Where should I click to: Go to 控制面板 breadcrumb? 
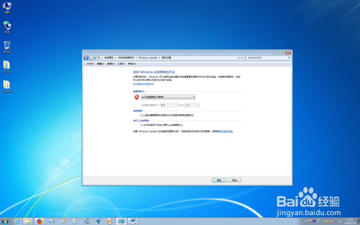point(109,58)
